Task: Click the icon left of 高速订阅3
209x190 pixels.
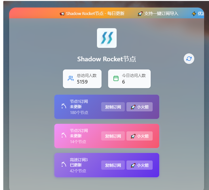Action: tap(64, 165)
